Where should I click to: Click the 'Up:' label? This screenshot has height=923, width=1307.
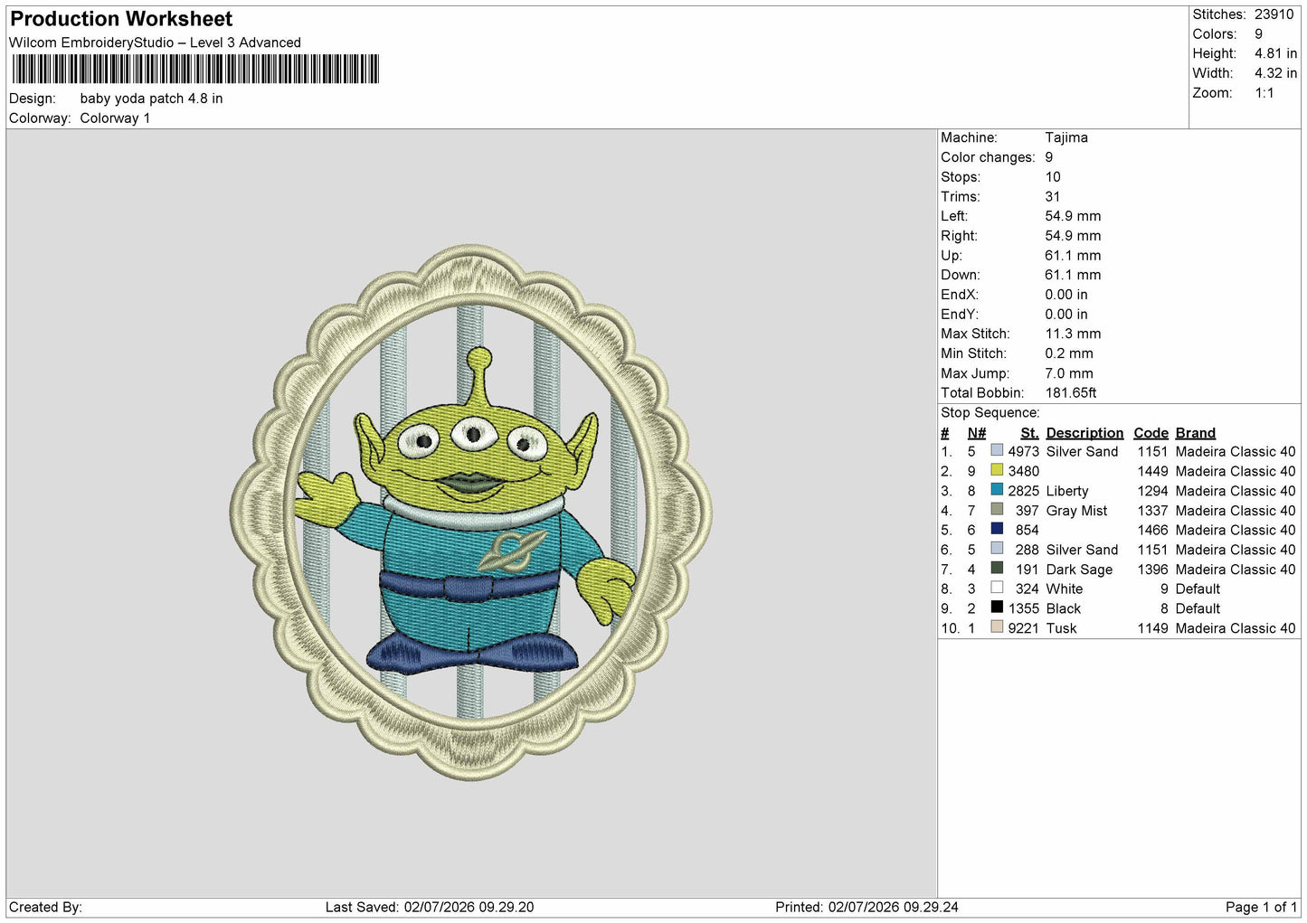coord(952,256)
